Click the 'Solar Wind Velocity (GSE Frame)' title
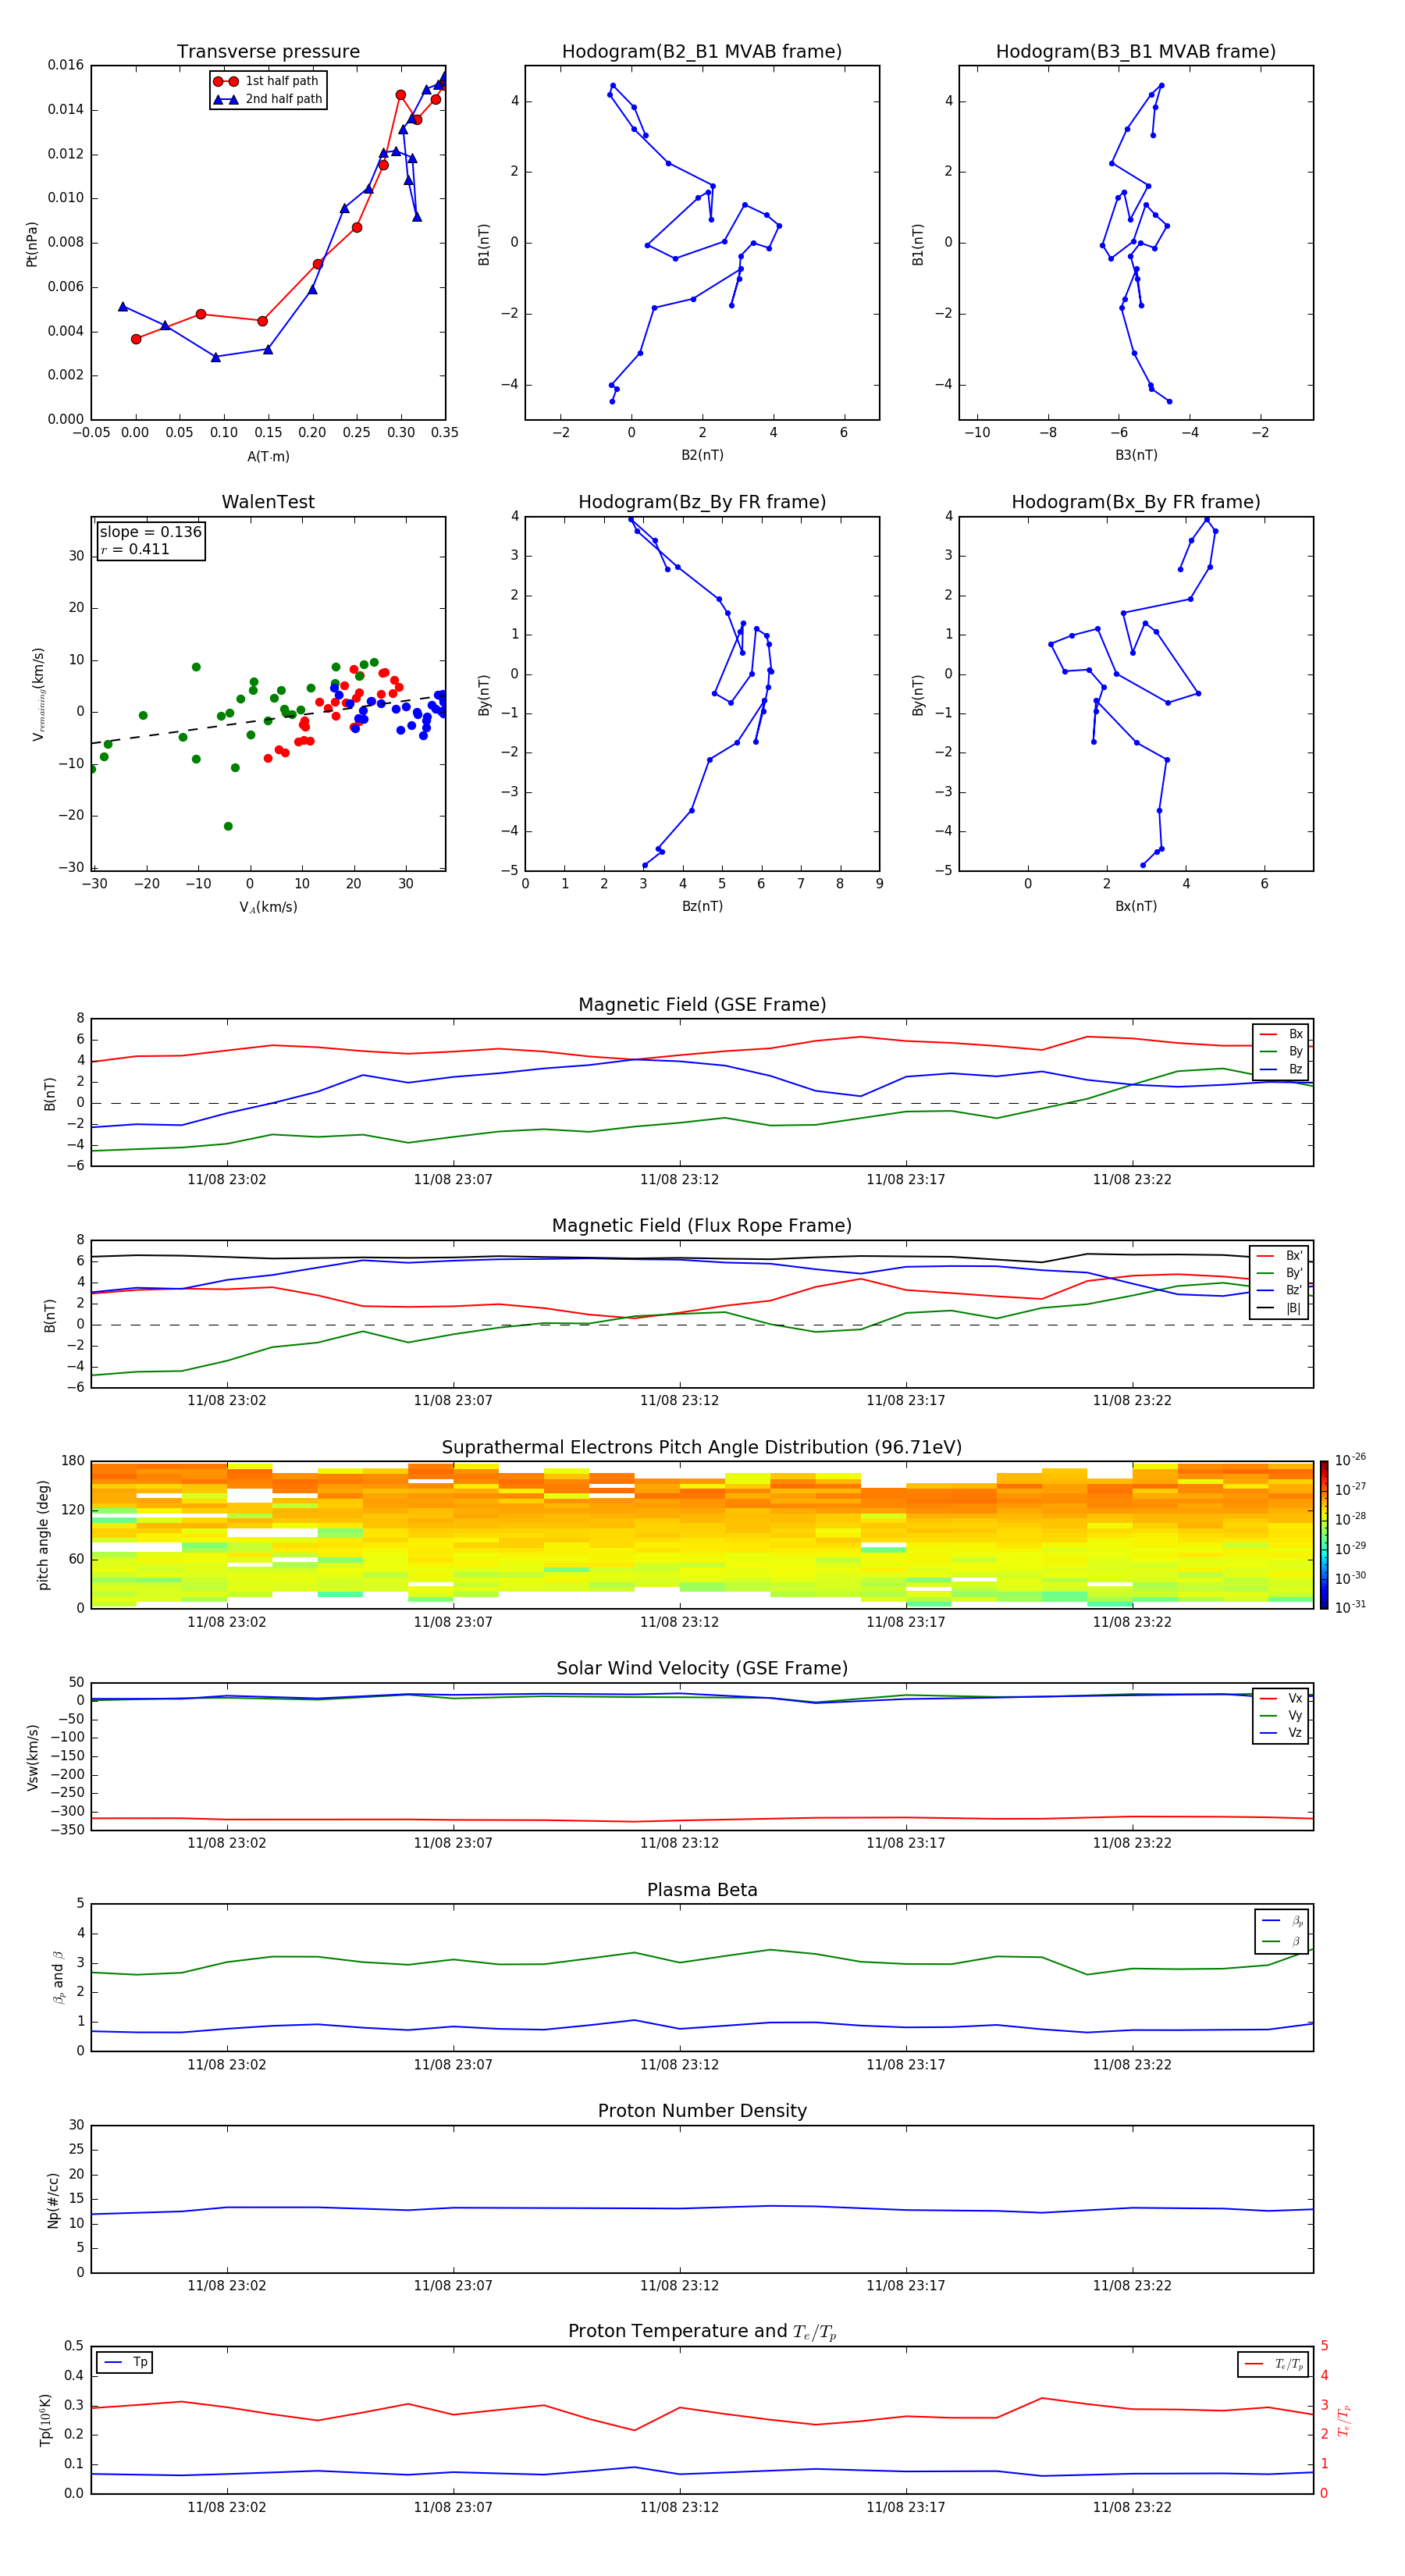Viewport: 1405px width, 2576px height. pos(702,1669)
